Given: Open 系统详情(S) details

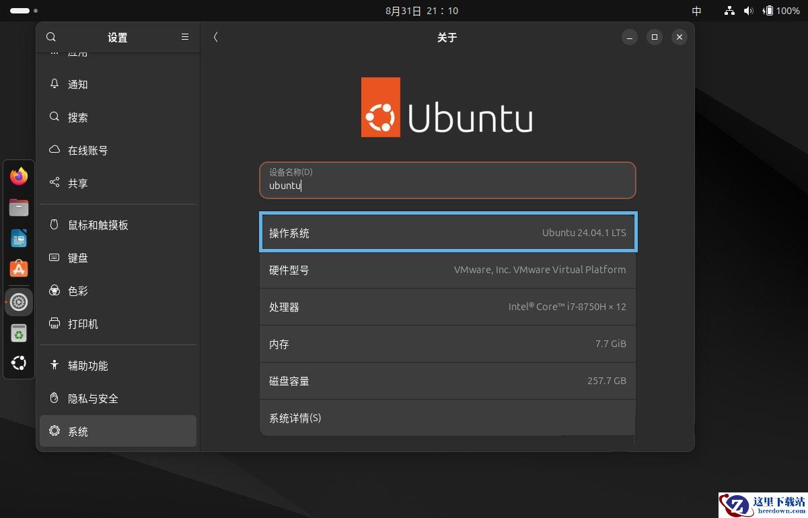Looking at the screenshot, I should click(x=447, y=418).
